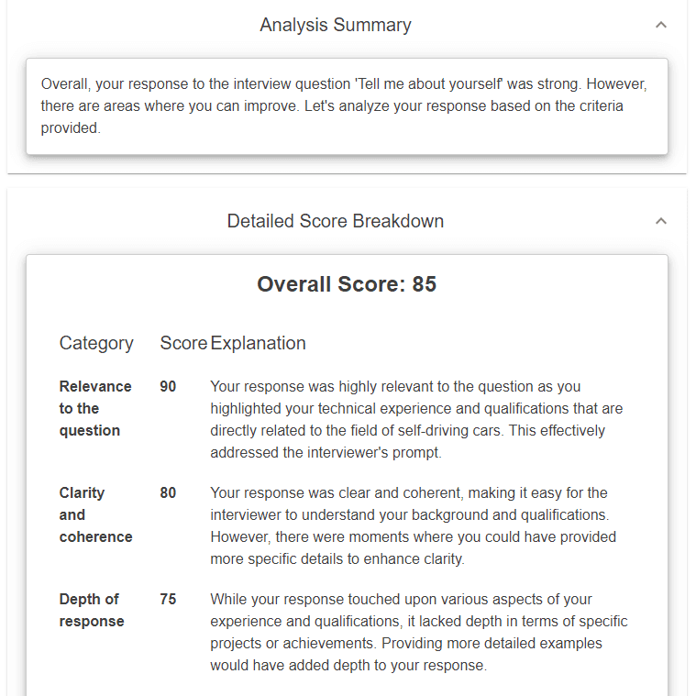Select the Depth of response label
Screen dimensions: 696x696
tap(92, 611)
